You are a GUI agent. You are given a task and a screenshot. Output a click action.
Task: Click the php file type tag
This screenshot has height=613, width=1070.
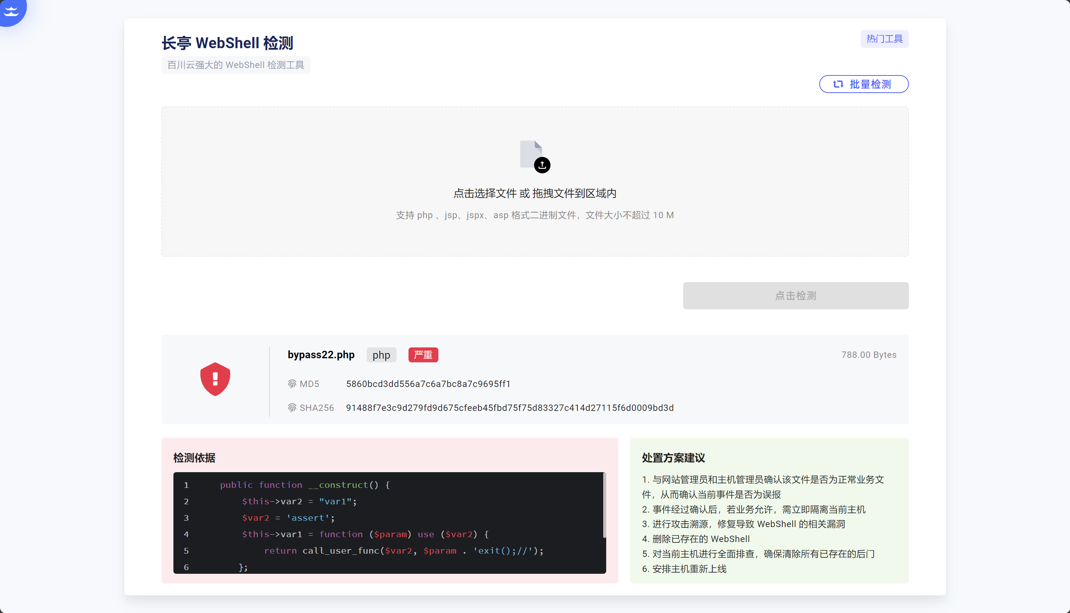pos(381,355)
